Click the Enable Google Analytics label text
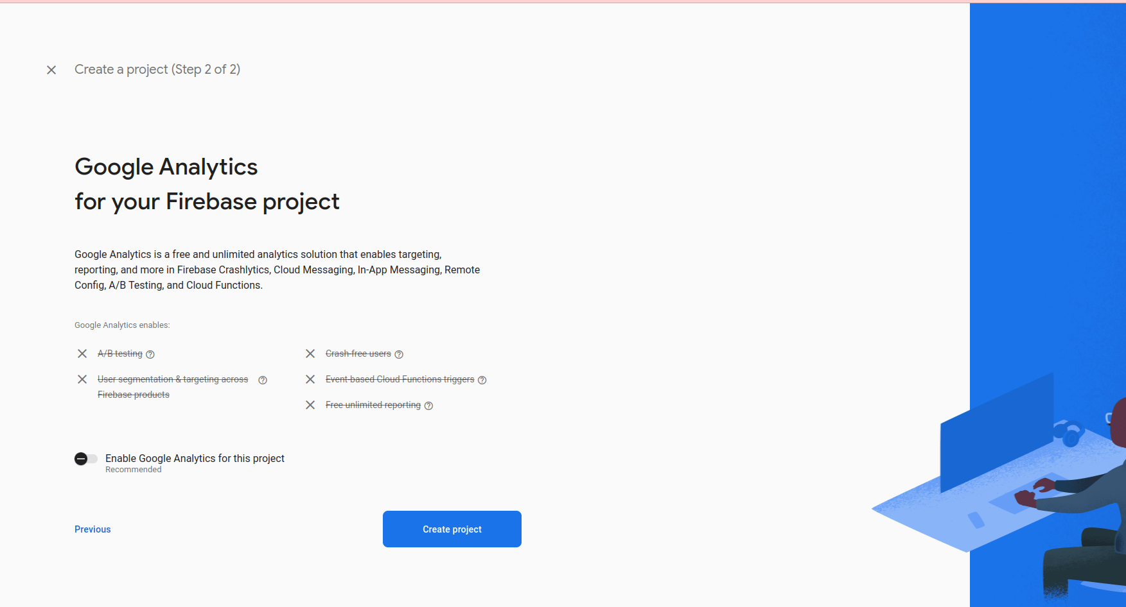The height and width of the screenshot is (607, 1126). pos(195,458)
